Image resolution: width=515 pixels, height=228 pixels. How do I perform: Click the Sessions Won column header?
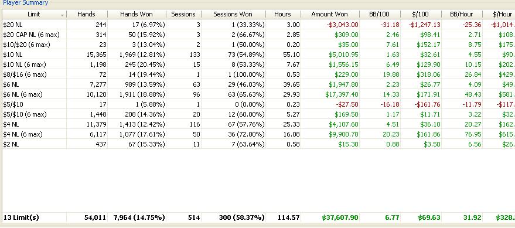(233, 14)
